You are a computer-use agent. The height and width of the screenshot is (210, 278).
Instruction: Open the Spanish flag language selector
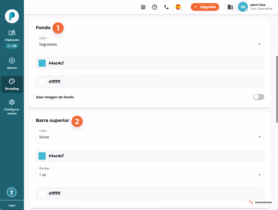coord(178,7)
